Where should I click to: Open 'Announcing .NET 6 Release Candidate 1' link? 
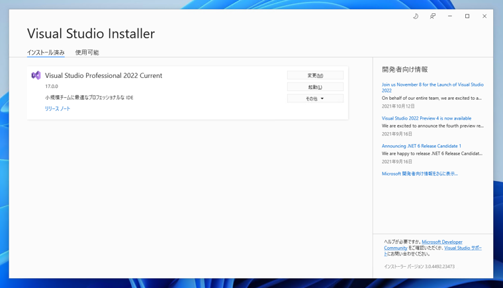click(421, 146)
